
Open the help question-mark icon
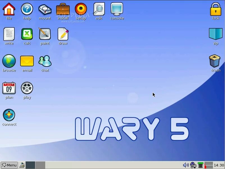click(27, 9)
